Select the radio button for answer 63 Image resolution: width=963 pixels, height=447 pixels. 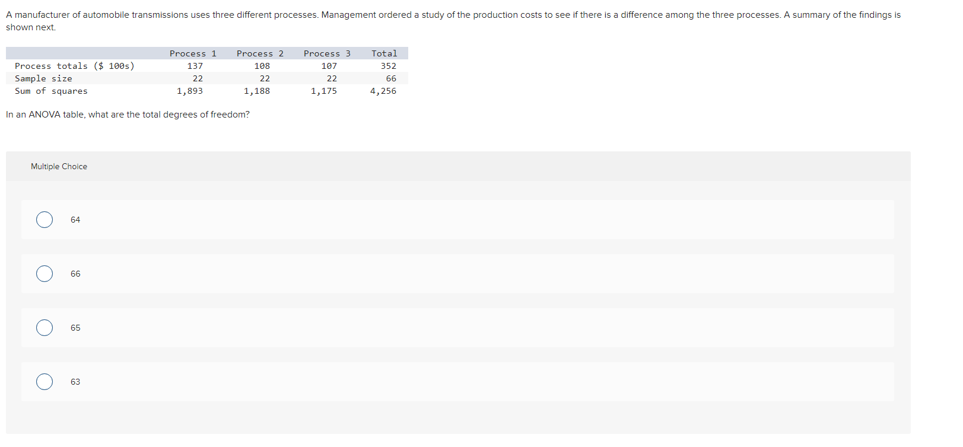pyautogui.click(x=44, y=382)
